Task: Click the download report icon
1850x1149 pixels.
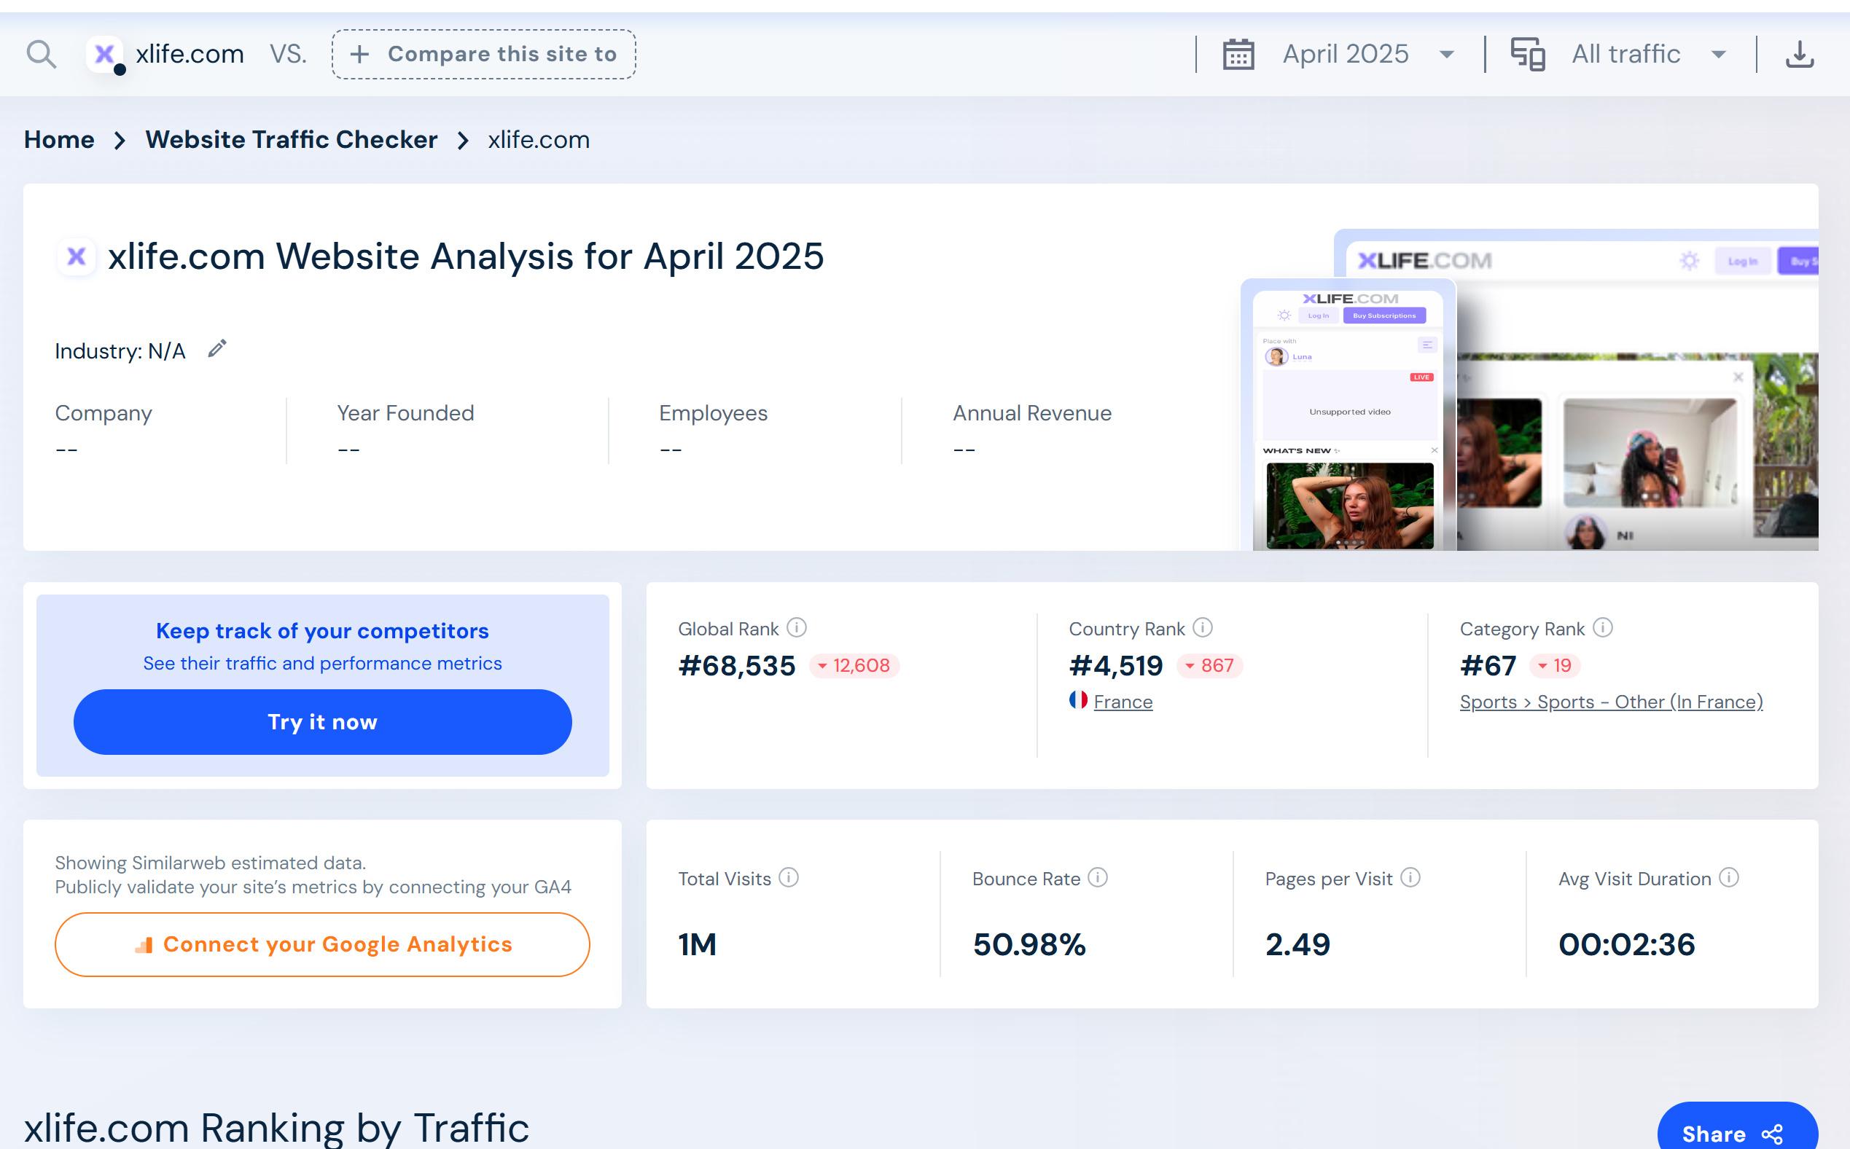Action: (1799, 54)
